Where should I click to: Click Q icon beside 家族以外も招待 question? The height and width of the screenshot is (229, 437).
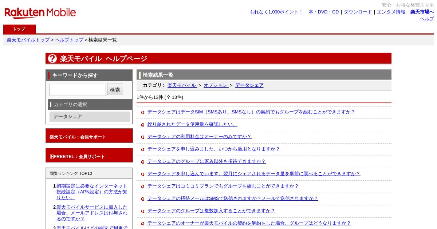143,162
